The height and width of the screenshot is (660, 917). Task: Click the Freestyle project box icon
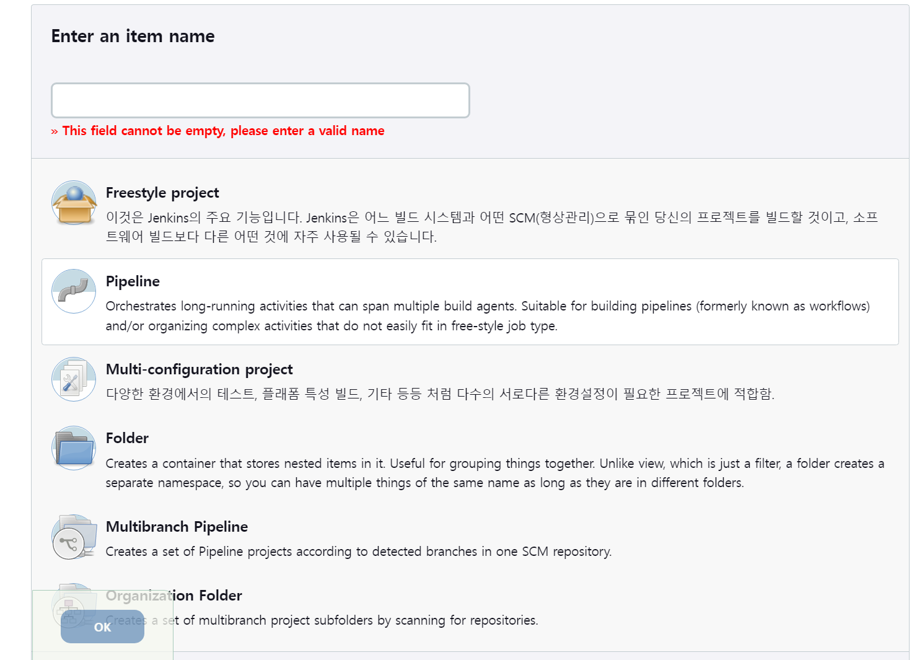pos(74,203)
